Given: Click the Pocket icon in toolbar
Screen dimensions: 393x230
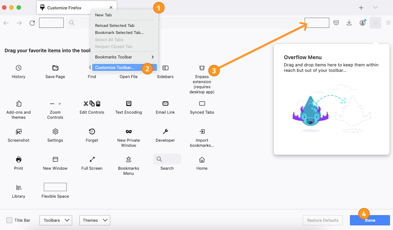Looking at the screenshot, I should [336, 23].
